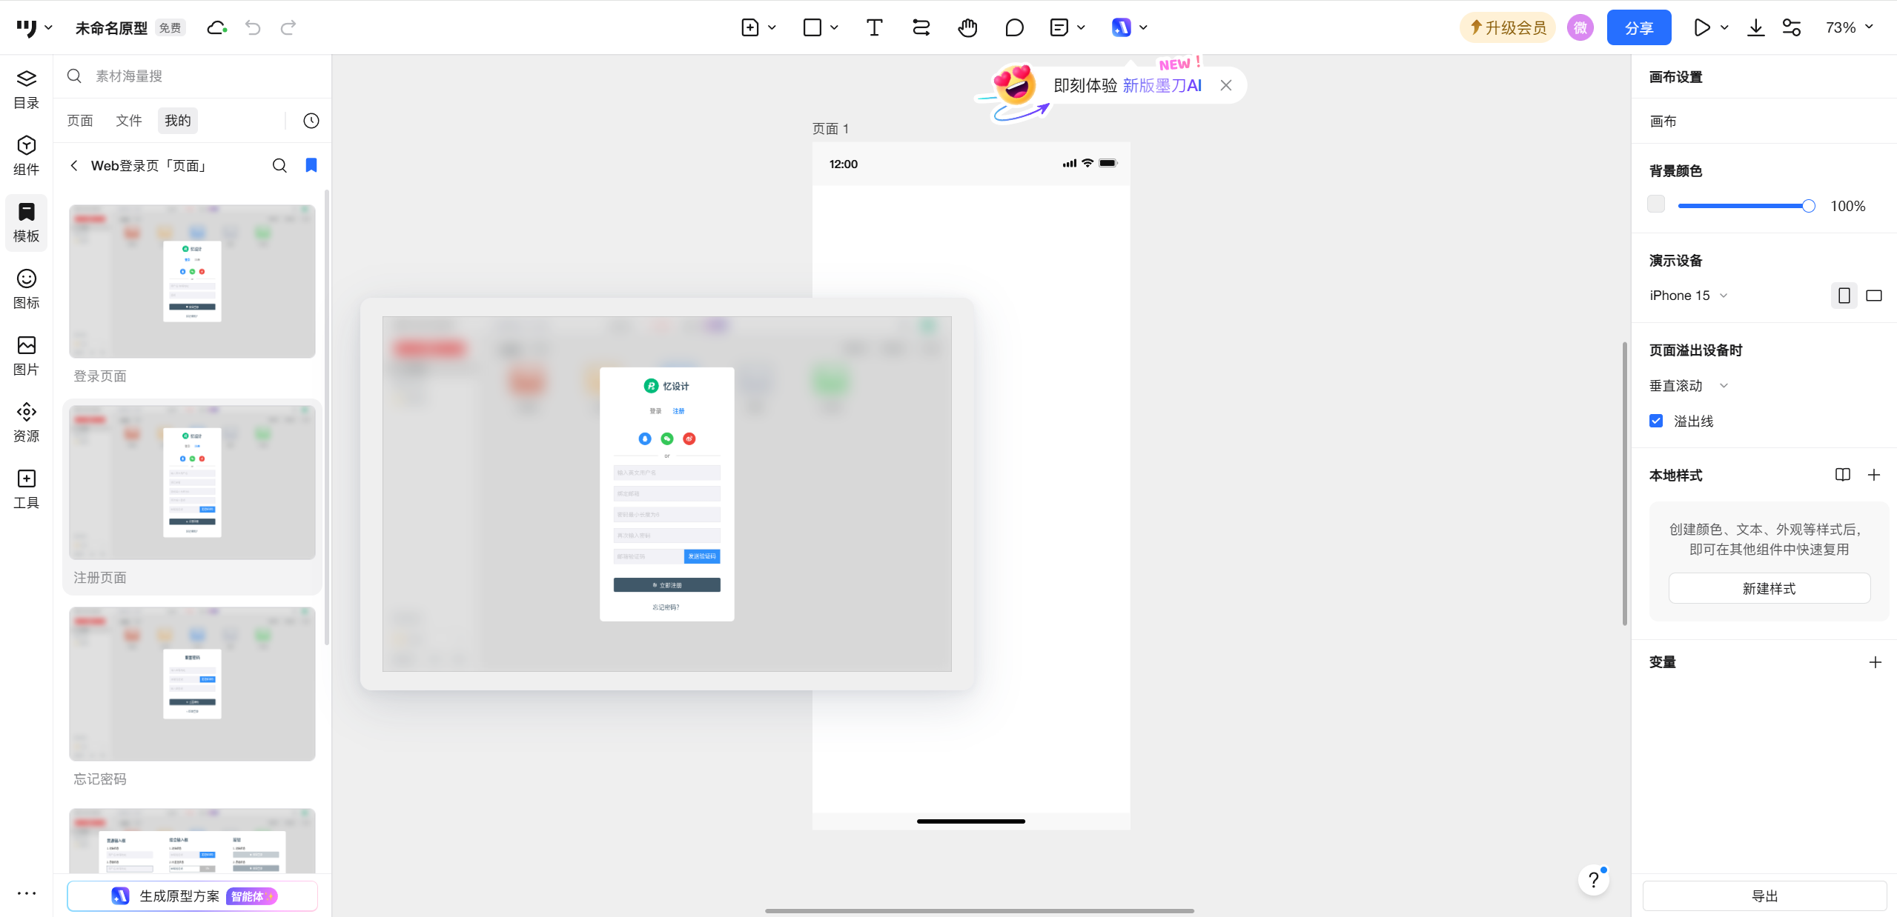The width and height of the screenshot is (1897, 917).
Task: Click the 分享 share button
Action: [1638, 27]
